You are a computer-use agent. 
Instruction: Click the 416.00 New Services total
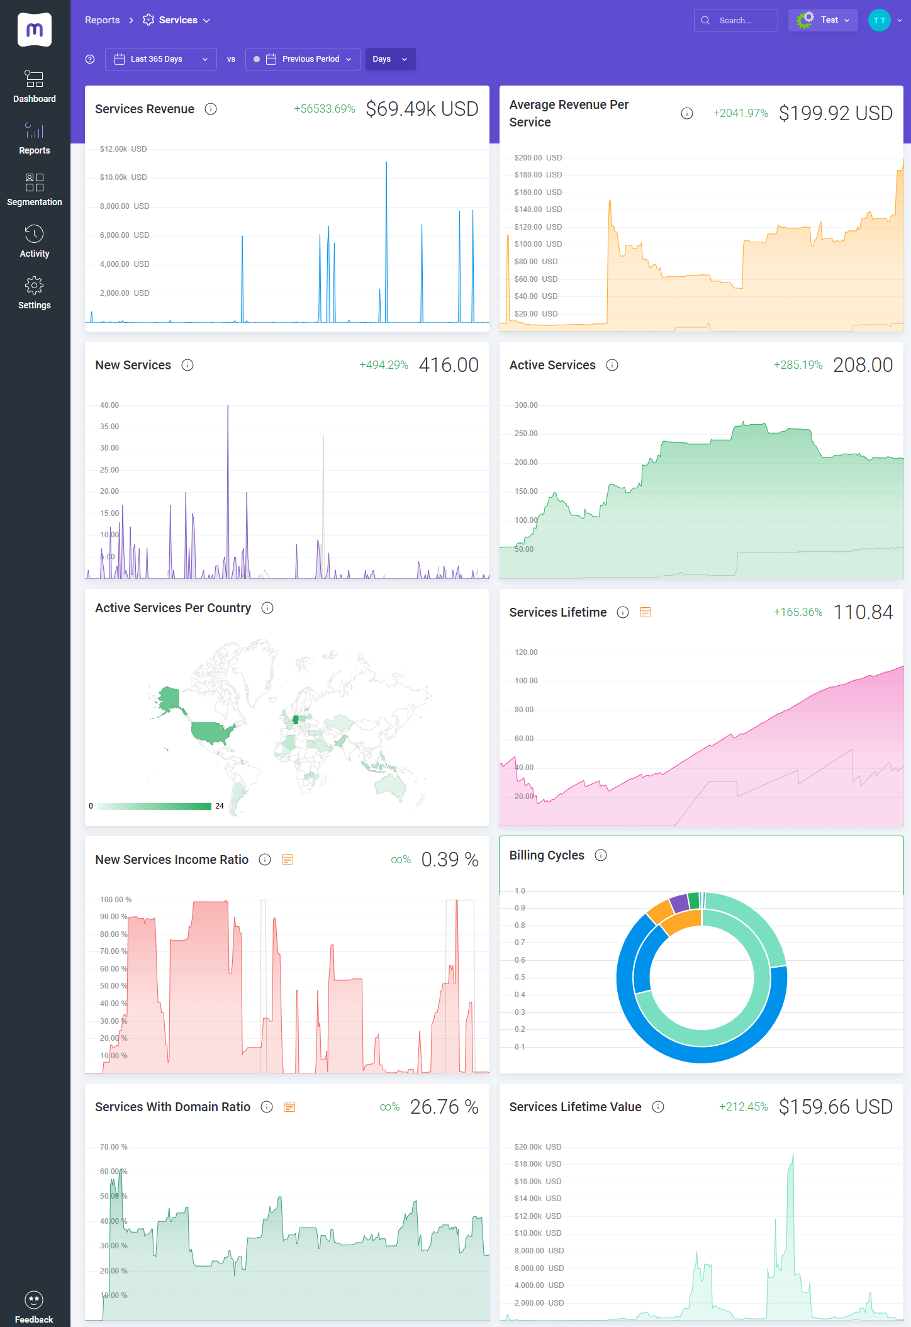(449, 365)
